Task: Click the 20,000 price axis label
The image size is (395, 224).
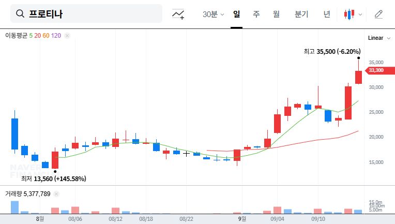Action: [376, 137]
